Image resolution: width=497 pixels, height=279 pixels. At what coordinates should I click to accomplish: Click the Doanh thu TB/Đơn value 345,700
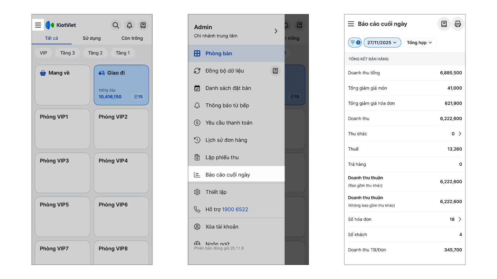[x=453, y=250]
